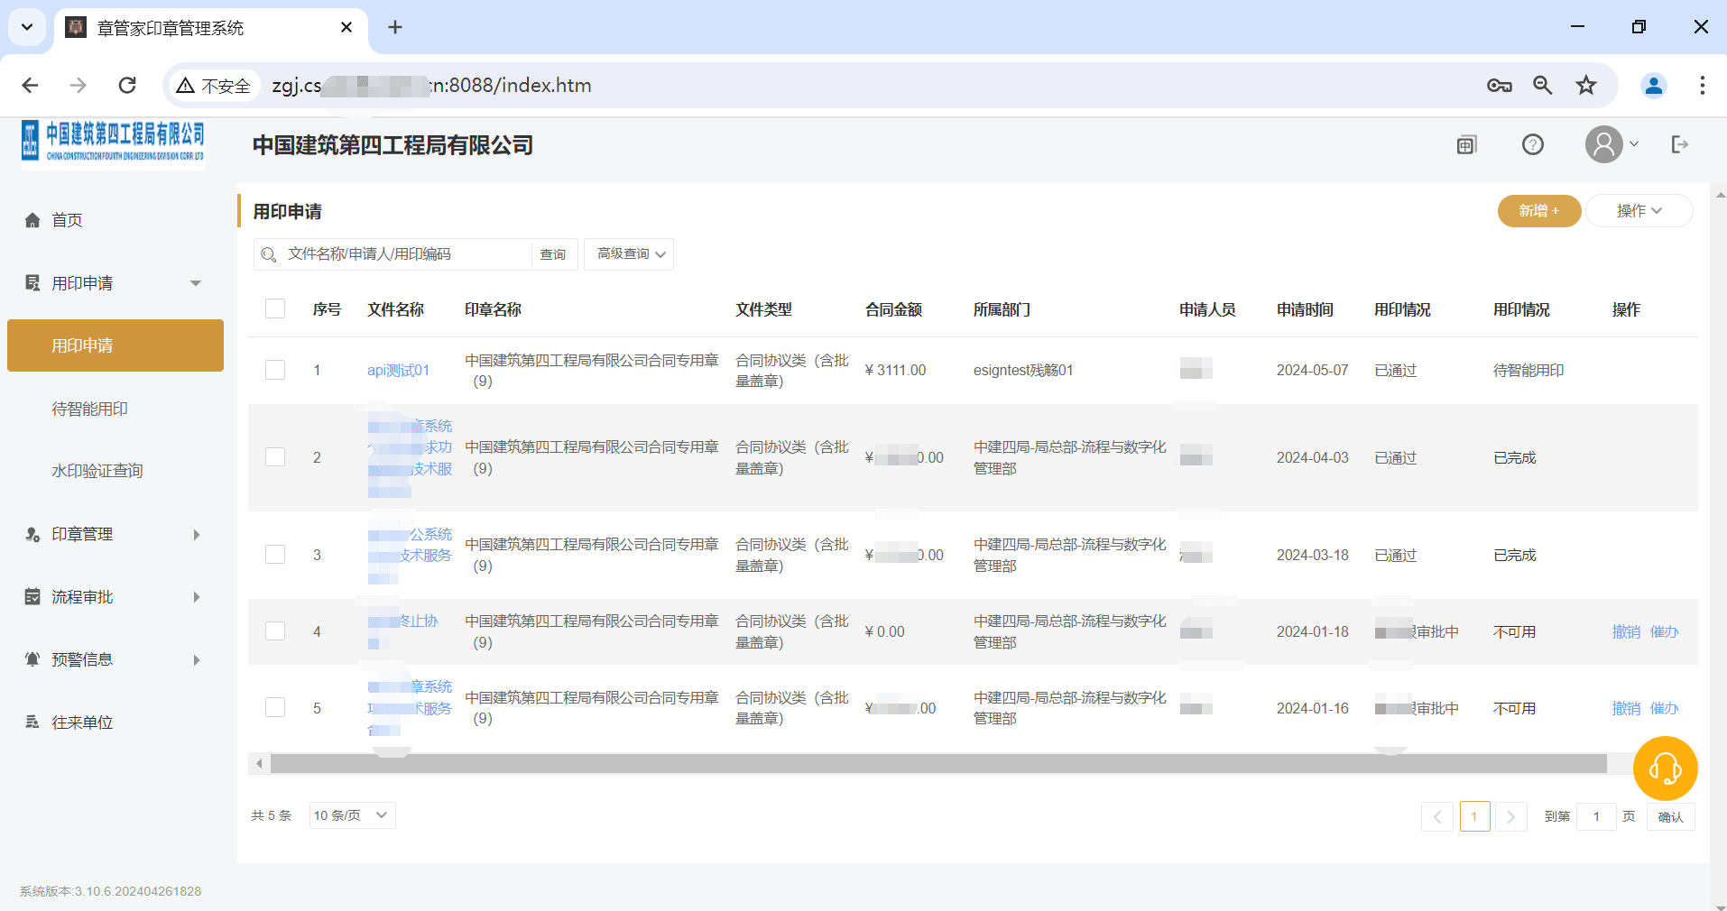1727x911 pixels.
Task: Click the 2024-05-07 date cell
Action: point(1313,370)
